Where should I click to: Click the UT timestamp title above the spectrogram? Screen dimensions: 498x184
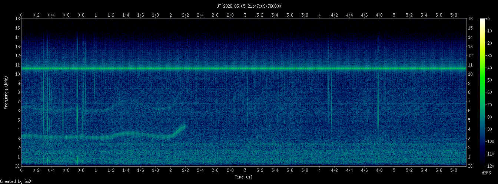point(249,6)
